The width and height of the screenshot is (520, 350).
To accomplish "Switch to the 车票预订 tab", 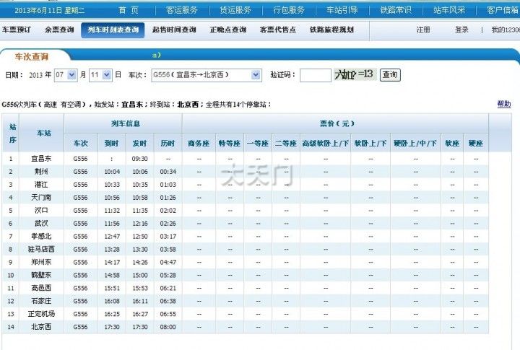I will (x=16, y=30).
